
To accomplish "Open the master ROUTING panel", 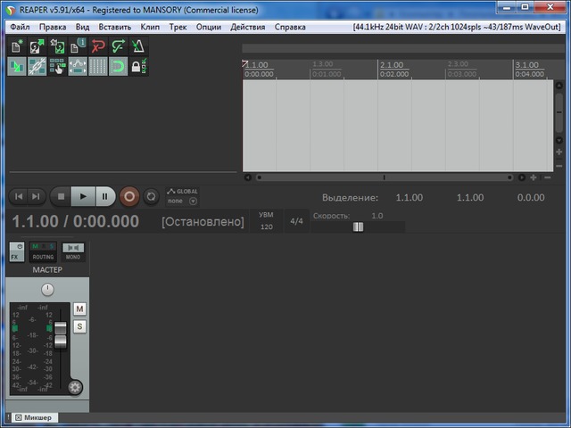I will click(x=43, y=251).
